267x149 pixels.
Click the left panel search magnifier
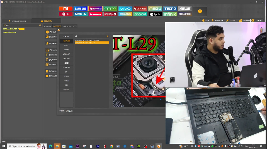coord(40,25)
